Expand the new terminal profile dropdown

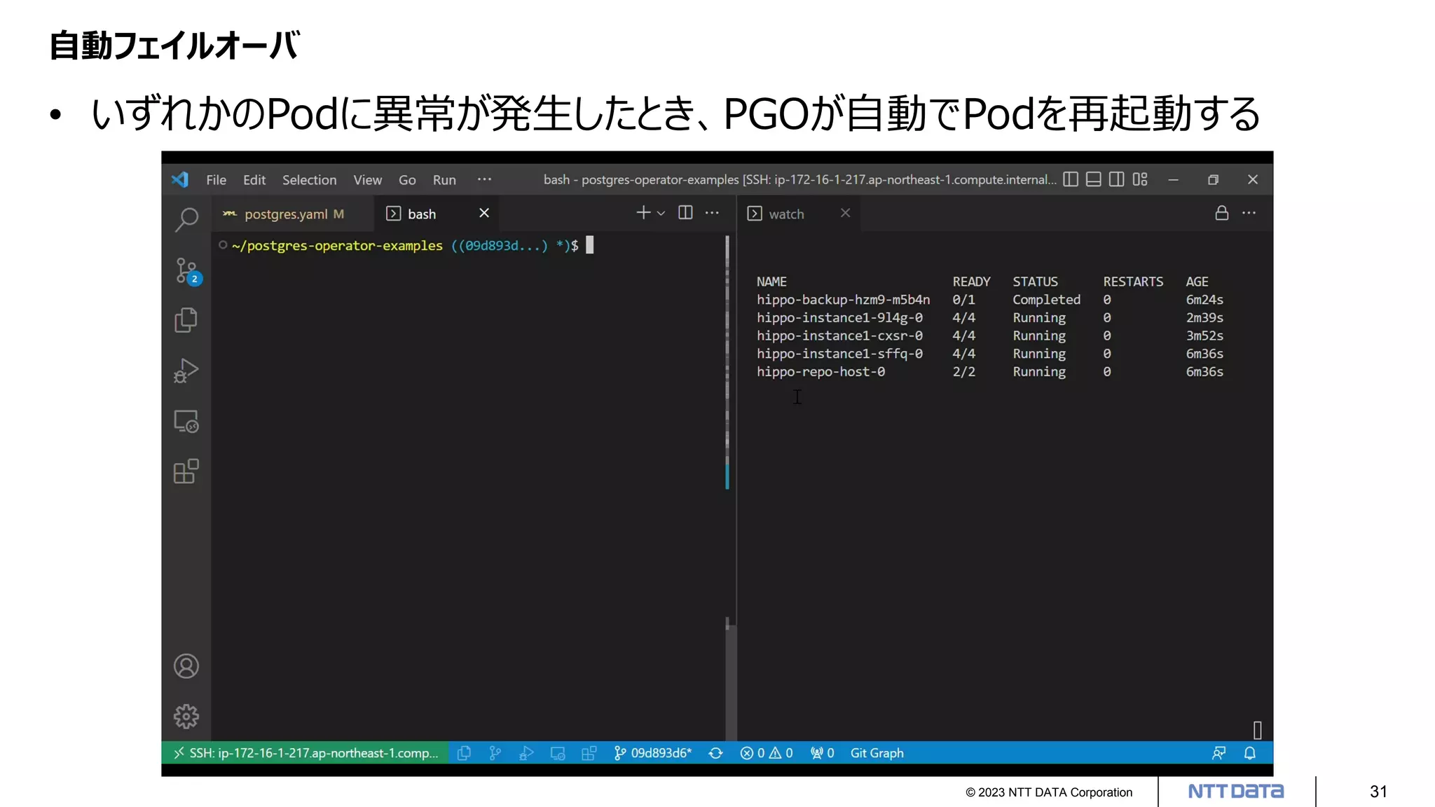661,214
